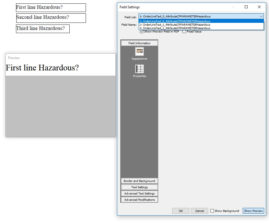Open the Properties grid icon
This screenshot has height=223, width=269.
click(x=139, y=69)
